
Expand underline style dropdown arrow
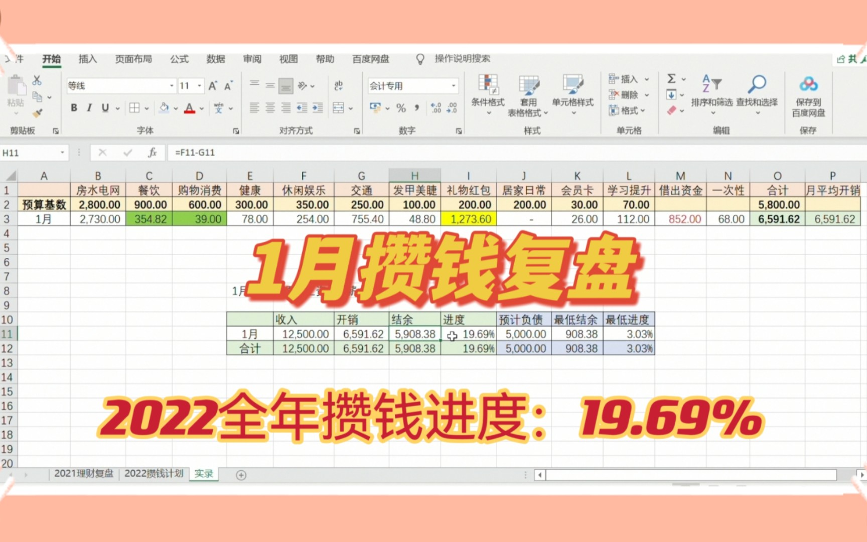[x=118, y=108]
